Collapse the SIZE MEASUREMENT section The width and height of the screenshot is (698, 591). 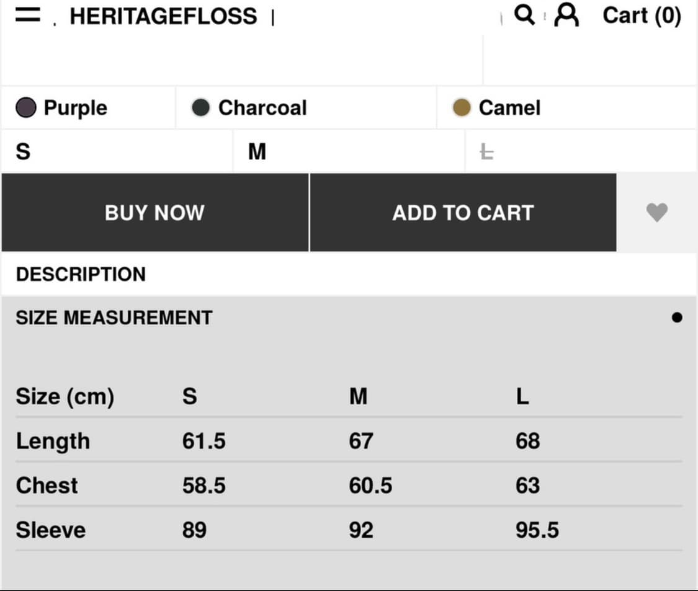[114, 317]
